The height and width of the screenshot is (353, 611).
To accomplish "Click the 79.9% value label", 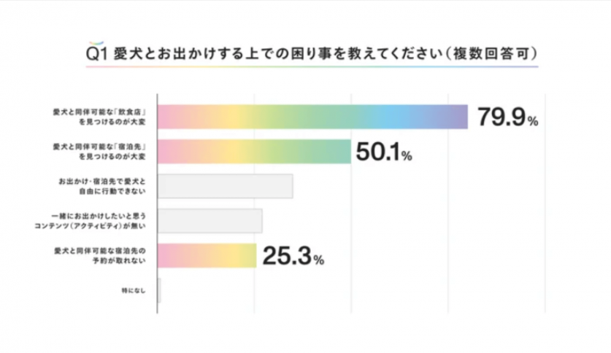I will [x=507, y=117].
